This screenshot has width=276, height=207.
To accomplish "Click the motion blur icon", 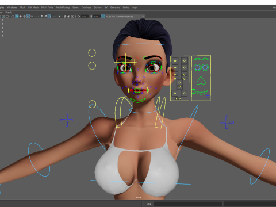I will coord(45,16).
